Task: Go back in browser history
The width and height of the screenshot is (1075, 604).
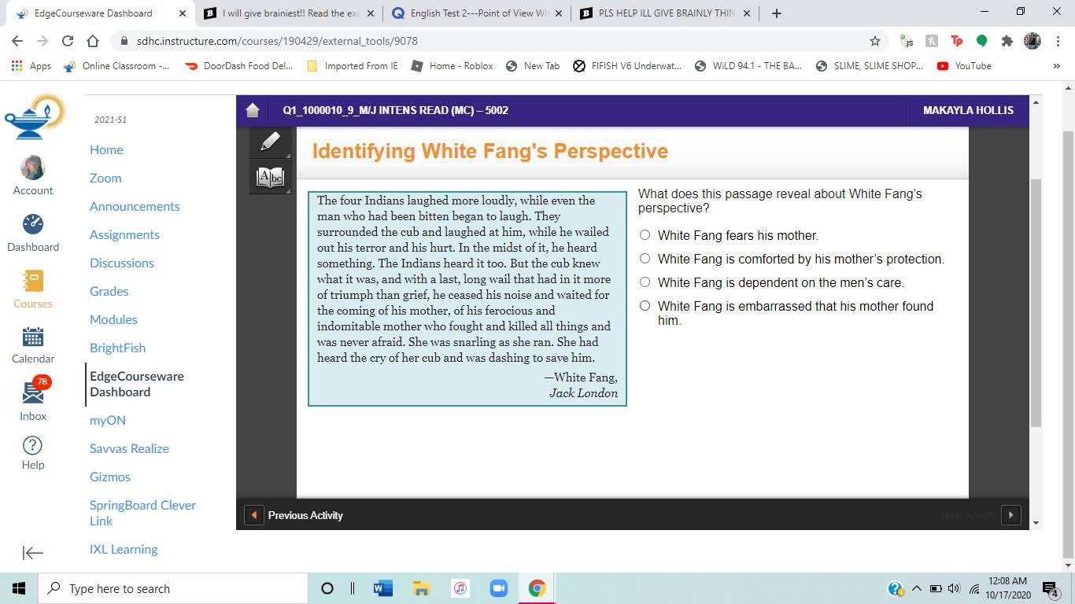Action: pos(17,41)
